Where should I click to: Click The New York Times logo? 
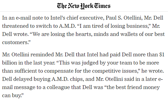coord(84,6)
